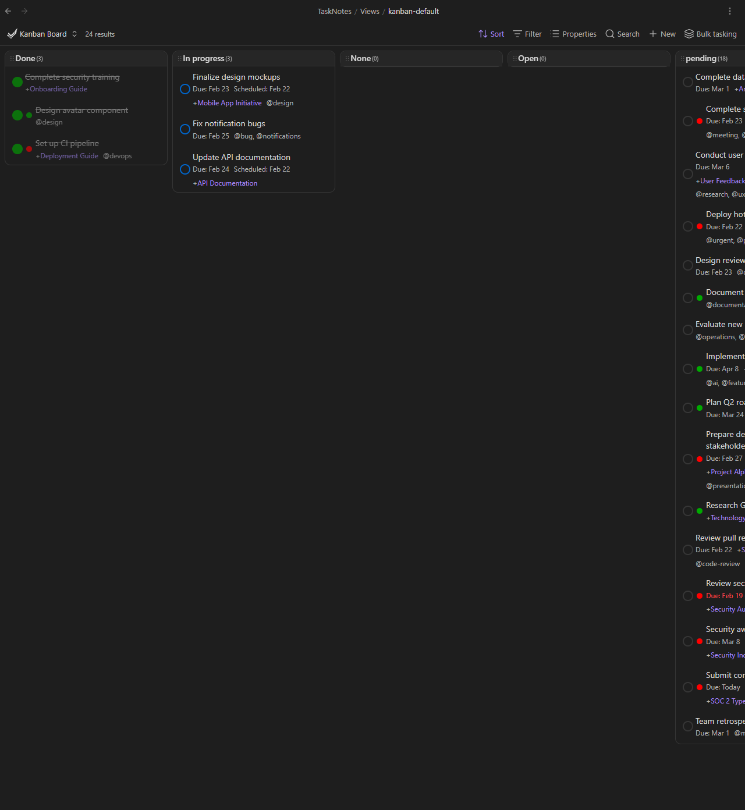The width and height of the screenshot is (745, 810).
Task: Enable Bulk tasking mode
Action: [710, 34]
